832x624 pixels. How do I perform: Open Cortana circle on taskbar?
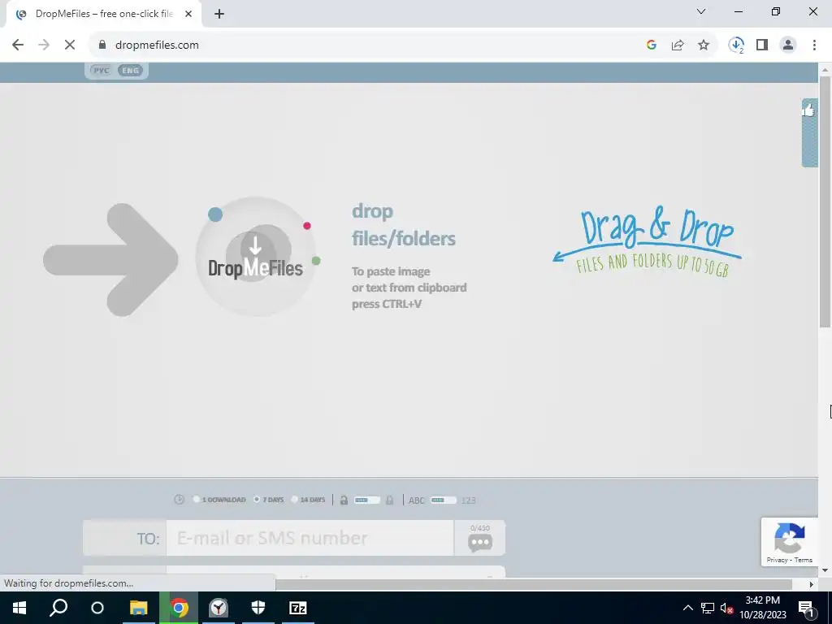[97, 608]
